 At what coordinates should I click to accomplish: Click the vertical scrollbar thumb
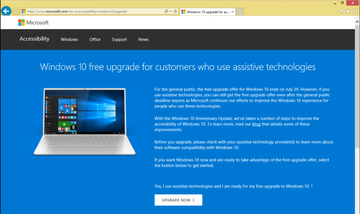[357, 86]
